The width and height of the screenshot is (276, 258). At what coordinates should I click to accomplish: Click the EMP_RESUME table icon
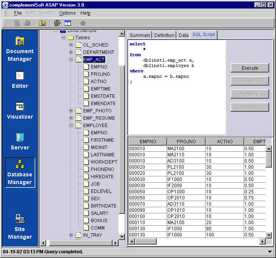pos(78,118)
